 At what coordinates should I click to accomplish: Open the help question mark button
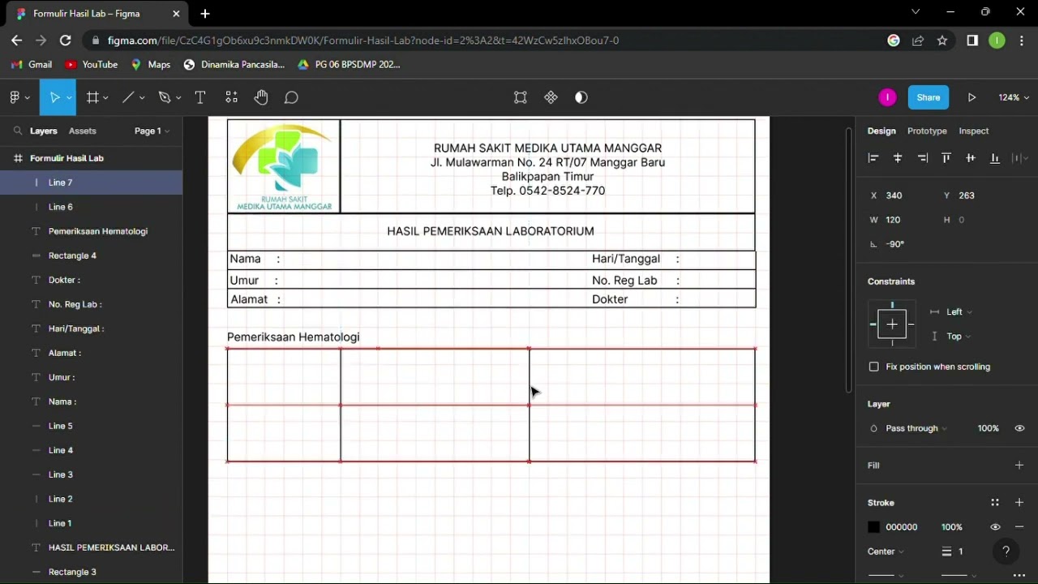(x=1006, y=552)
